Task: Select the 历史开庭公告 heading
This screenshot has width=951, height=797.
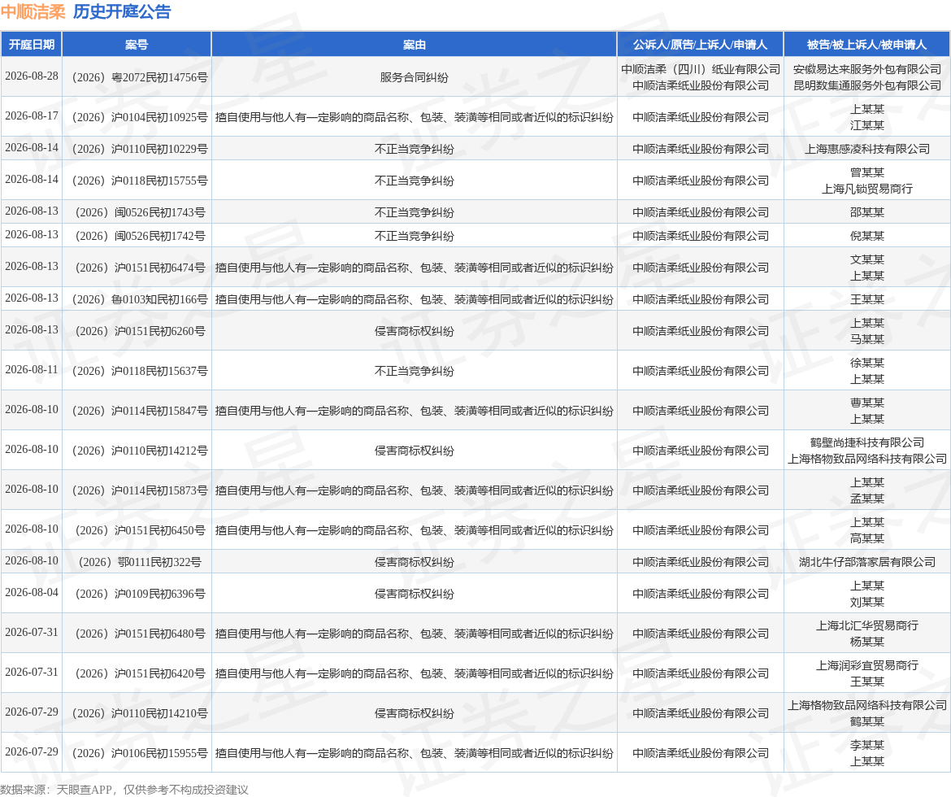Action: [x=122, y=11]
